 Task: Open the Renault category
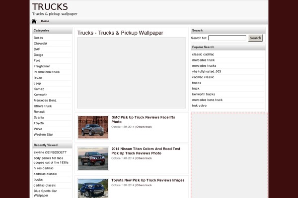[39, 112]
